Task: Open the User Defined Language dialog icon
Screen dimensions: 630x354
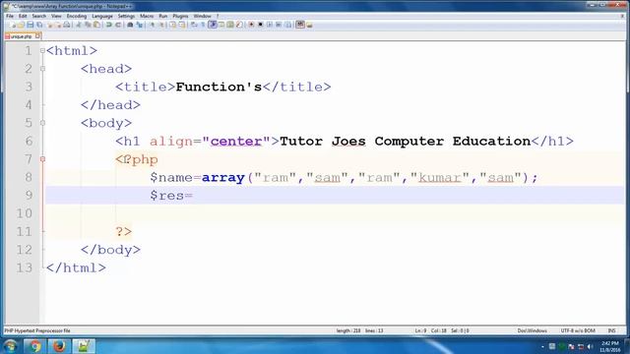Action: [221, 25]
